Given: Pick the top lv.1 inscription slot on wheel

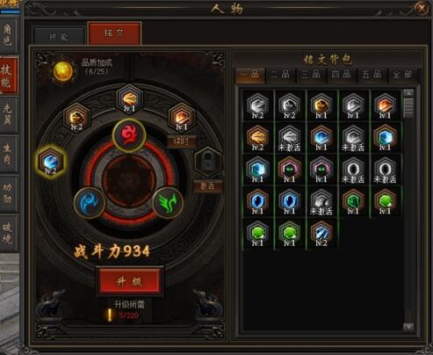Looking at the screenshot, I should [x=129, y=98].
